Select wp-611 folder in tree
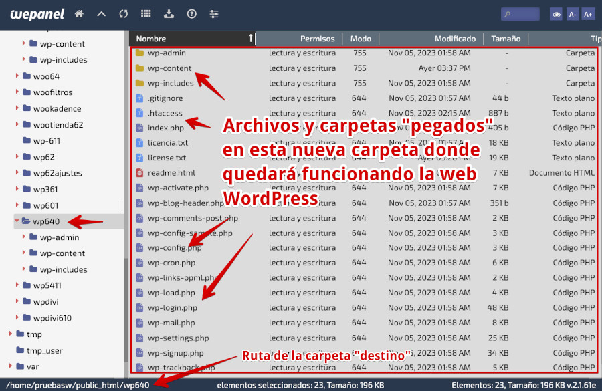The height and width of the screenshot is (391, 602). pyautogui.click(x=47, y=141)
